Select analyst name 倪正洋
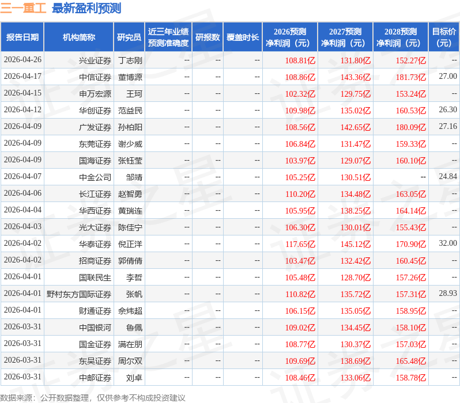 pyautogui.click(x=130, y=245)
